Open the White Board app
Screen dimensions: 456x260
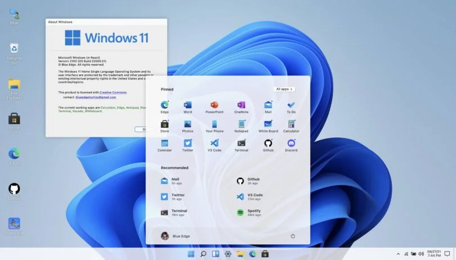268,126
